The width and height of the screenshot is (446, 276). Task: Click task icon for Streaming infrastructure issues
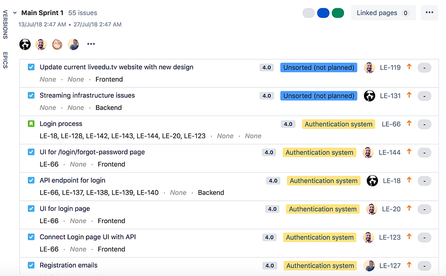click(31, 95)
